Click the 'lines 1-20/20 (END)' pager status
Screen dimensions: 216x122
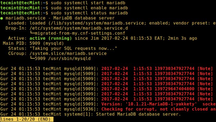point(27,119)
